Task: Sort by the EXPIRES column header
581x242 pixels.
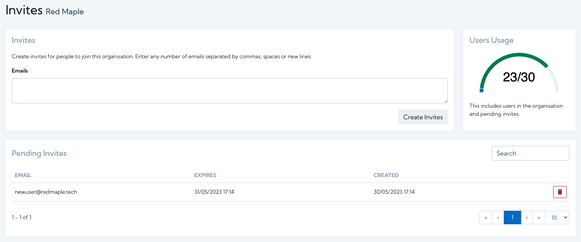Action: [205, 175]
